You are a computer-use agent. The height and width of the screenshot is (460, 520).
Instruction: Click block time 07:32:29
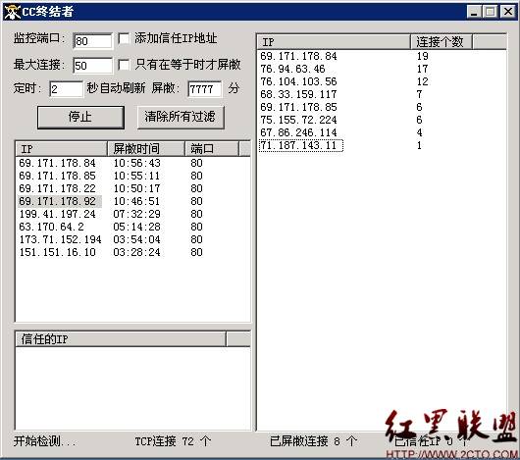(x=136, y=214)
